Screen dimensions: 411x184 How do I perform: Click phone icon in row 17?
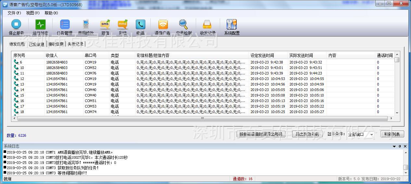pyautogui.click(x=16, y=106)
